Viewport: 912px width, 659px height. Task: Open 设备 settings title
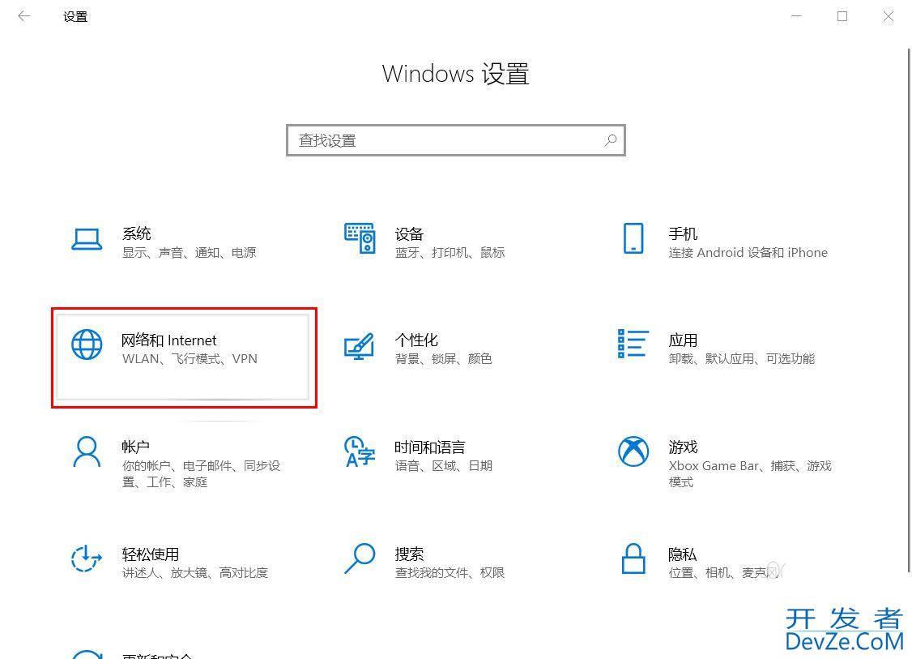(x=409, y=234)
